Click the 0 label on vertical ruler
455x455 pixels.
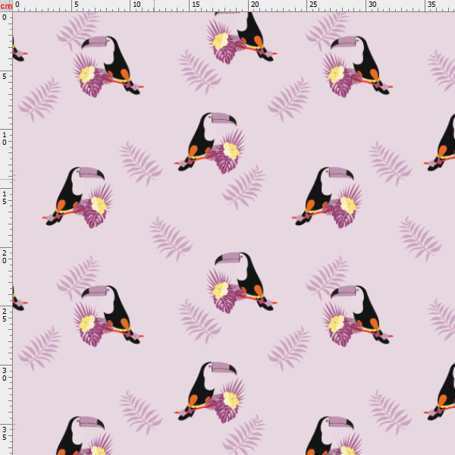tap(5, 17)
